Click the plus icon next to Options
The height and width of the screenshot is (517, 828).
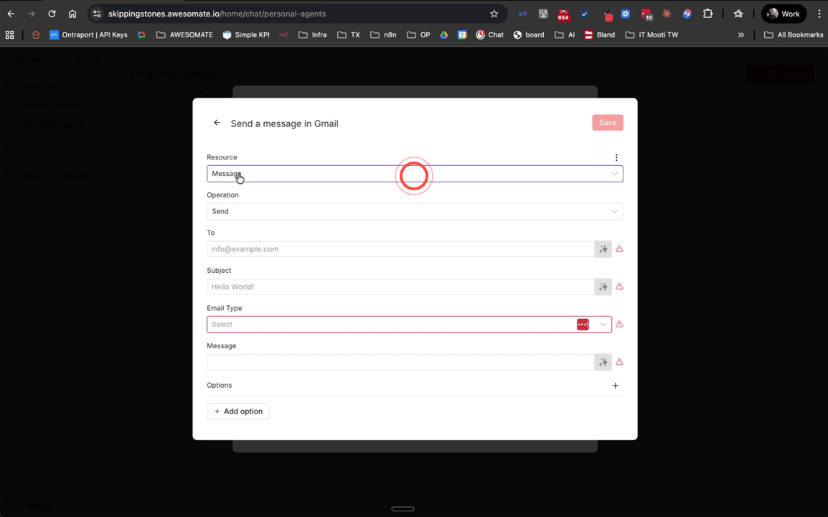click(x=615, y=386)
